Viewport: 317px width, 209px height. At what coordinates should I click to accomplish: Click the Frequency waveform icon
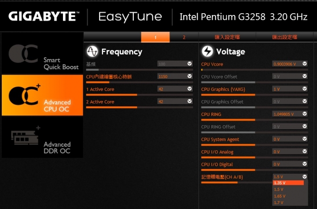(92, 52)
